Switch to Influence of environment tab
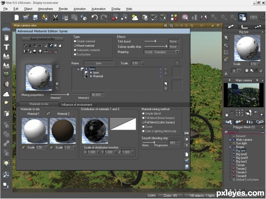Screen dimensions: 266x199 77,104
